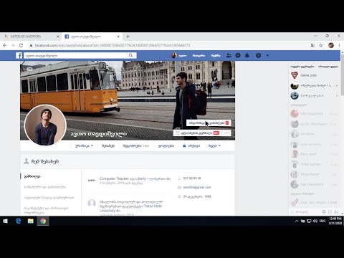Open activity log button with 20+ badge
The width and height of the screenshot is (344, 258).
coord(197,133)
